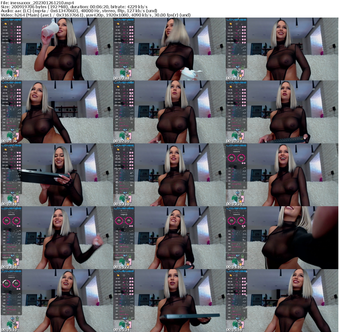Open the target icon at bottom of pattern list
The width and height of the screenshot is (339, 332).
(x=19, y=66)
